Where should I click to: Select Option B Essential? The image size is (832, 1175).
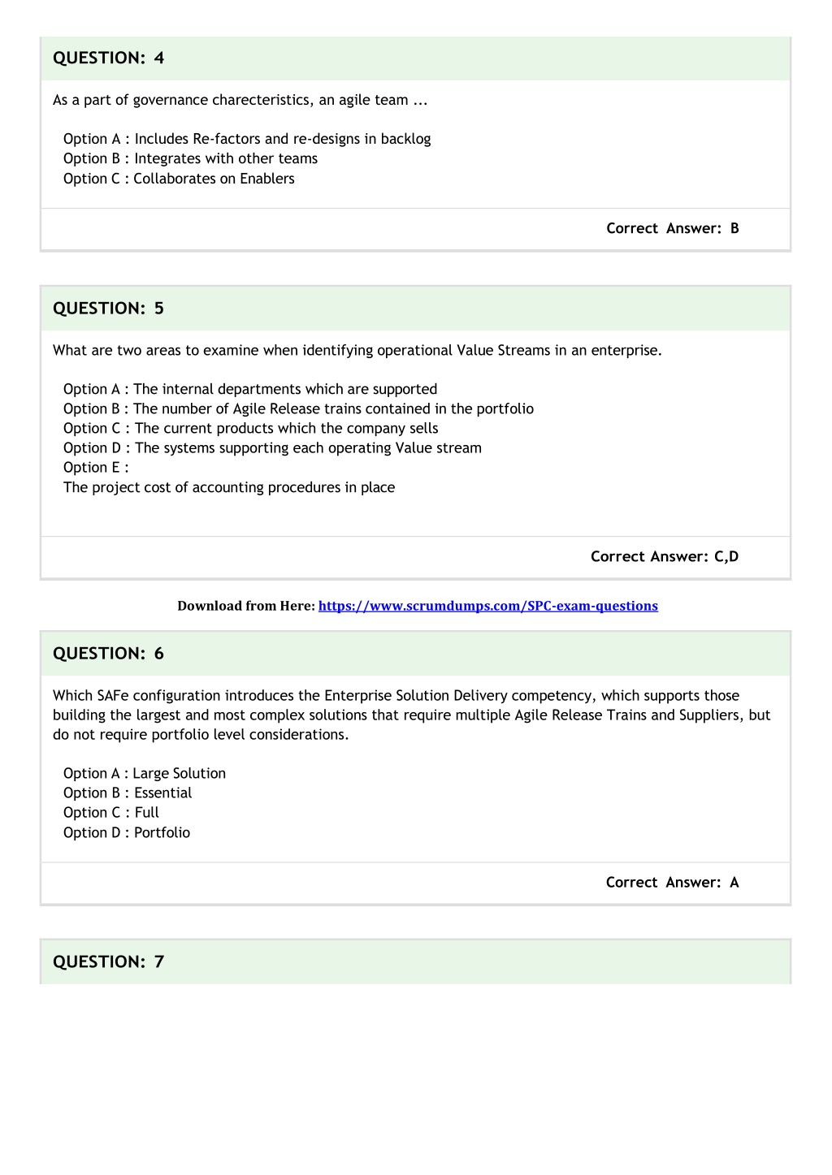pos(128,793)
